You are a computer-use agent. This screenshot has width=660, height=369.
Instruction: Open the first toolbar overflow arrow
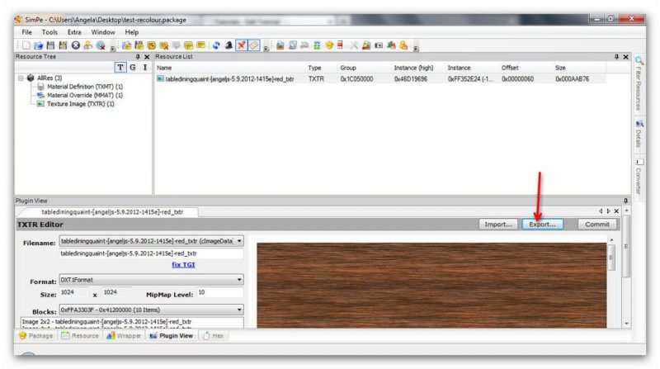112,48
